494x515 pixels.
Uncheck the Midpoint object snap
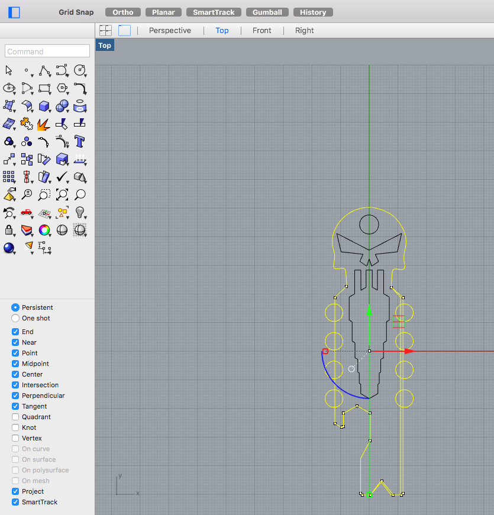coord(15,364)
